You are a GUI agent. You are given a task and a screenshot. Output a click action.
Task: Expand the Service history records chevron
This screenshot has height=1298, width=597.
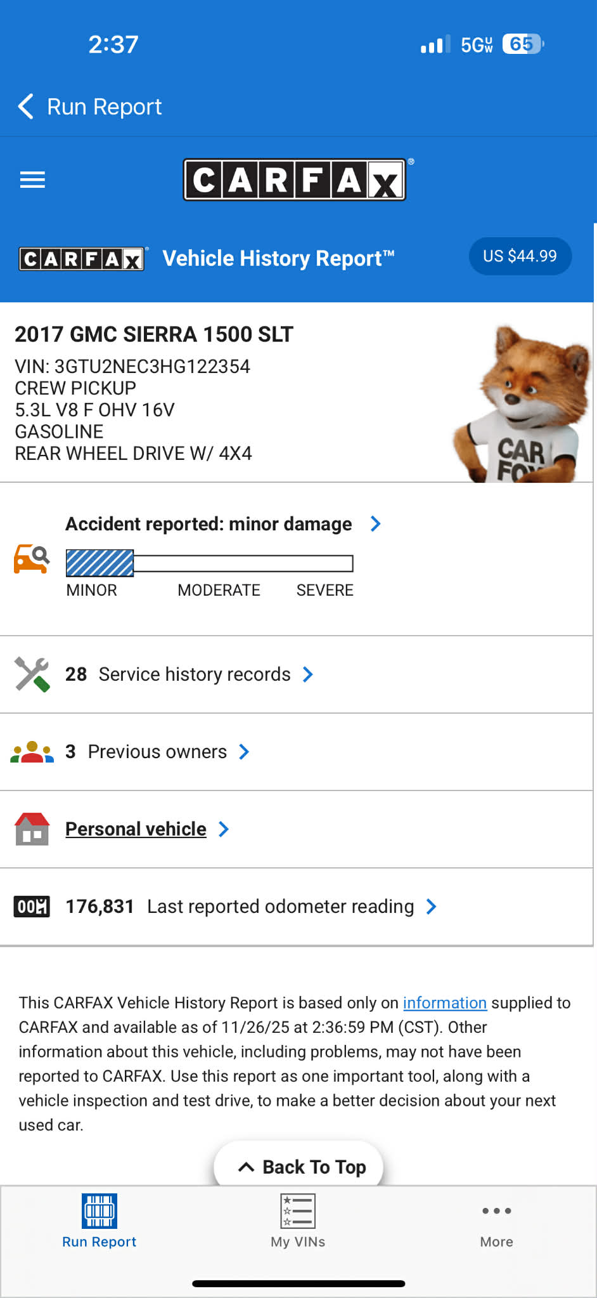pyautogui.click(x=308, y=674)
